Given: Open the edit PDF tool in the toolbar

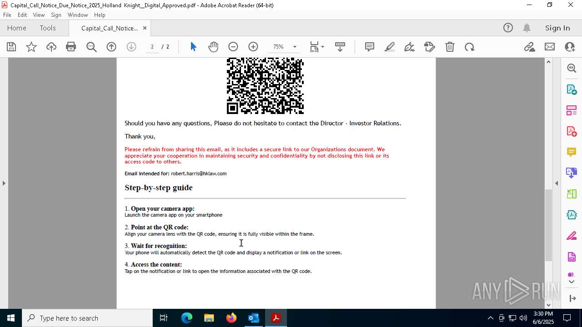Looking at the screenshot, I should coord(430,47).
